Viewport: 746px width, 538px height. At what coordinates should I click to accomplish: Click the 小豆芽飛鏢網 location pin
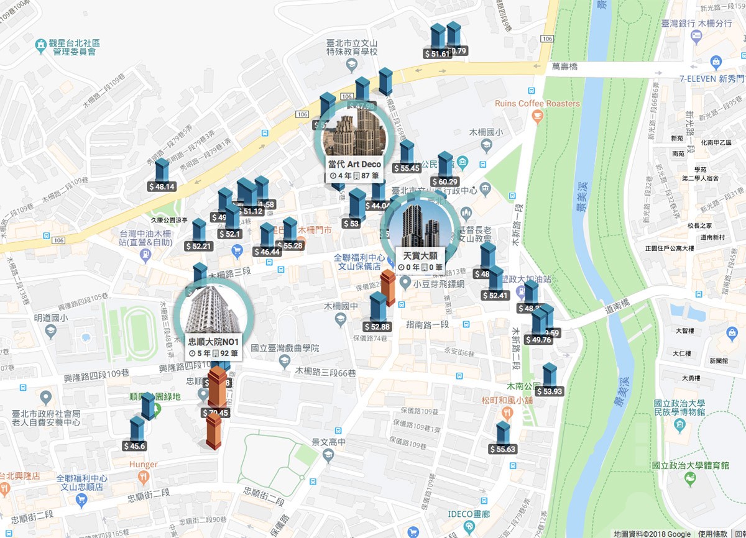point(405,283)
